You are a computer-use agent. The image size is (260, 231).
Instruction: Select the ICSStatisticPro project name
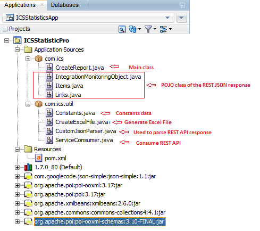46,40
